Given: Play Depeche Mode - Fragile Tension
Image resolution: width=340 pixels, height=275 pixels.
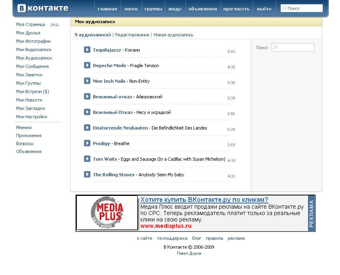Looking at the screenshot, I should pos(87,65).
